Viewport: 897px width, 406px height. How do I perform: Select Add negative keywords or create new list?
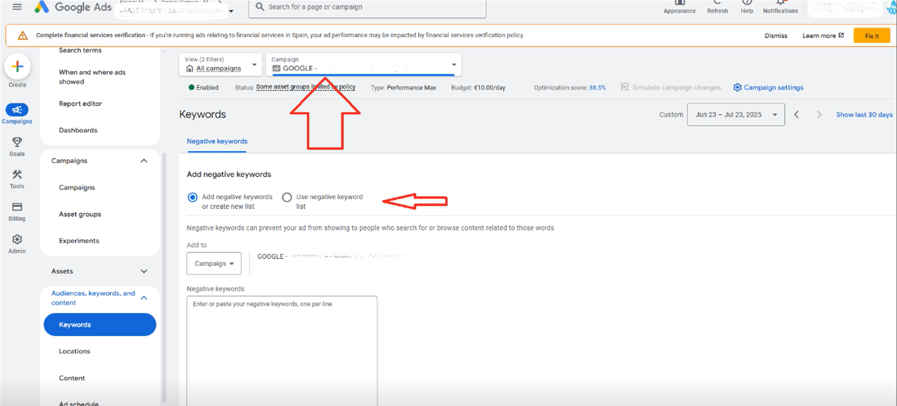tap(193, 197)
